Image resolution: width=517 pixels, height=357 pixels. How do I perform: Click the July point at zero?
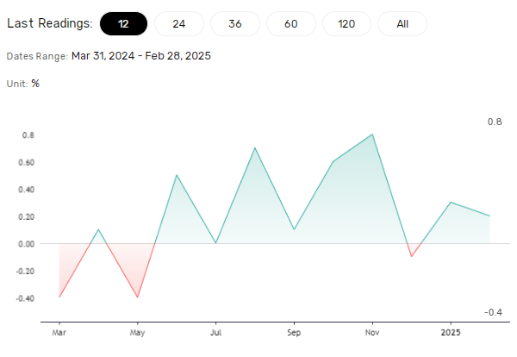click(215, 243)
